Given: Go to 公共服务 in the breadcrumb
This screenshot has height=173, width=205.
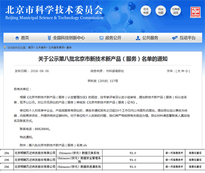Looking at the screenshot, I should click(x=41, y=48).
